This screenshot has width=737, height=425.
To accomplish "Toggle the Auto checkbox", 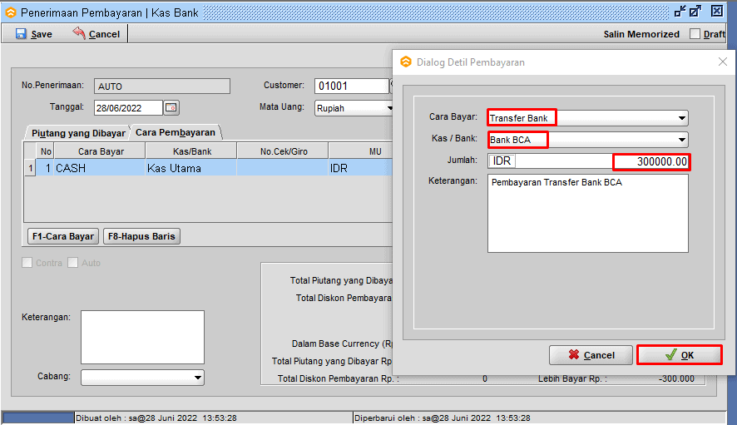I will coord(73,263).
